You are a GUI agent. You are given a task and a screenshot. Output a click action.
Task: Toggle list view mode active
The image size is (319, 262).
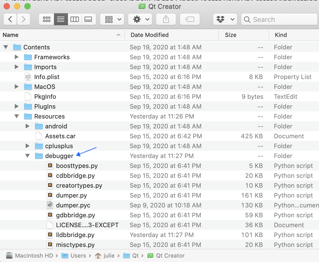pyautogui.click(x=61, y=19)
